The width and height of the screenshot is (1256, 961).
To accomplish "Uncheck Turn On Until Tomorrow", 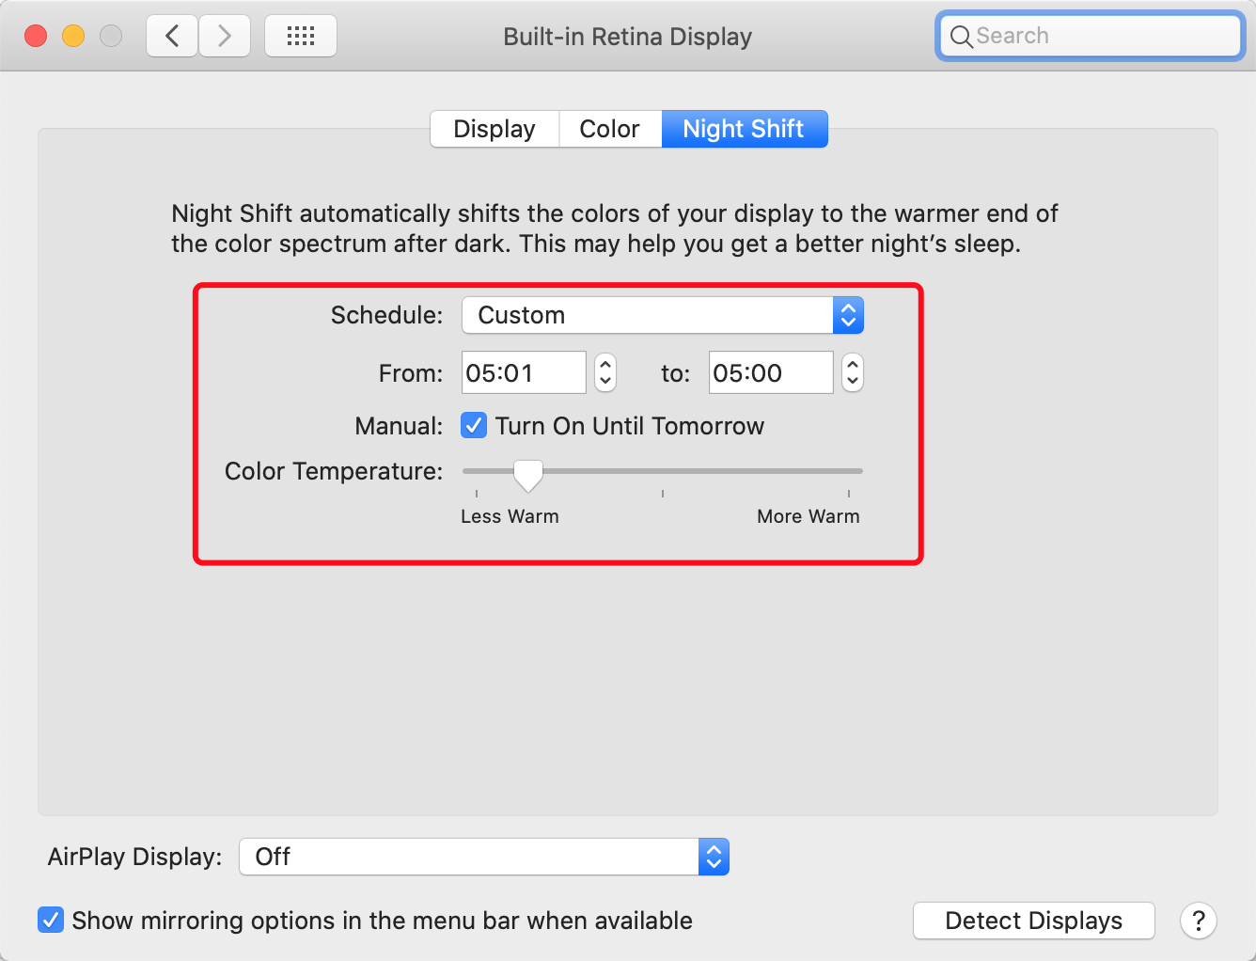I will click(x=474, y=426).
